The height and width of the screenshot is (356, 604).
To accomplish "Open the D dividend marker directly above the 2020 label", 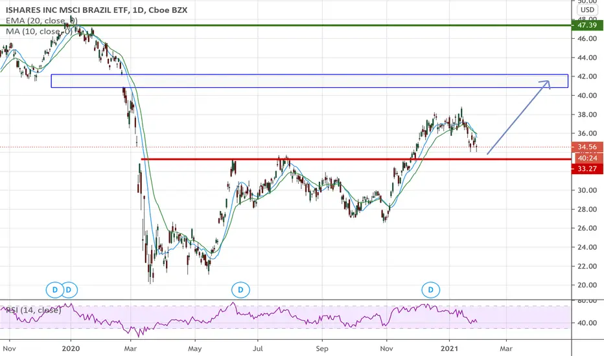I will pos(69,290).
